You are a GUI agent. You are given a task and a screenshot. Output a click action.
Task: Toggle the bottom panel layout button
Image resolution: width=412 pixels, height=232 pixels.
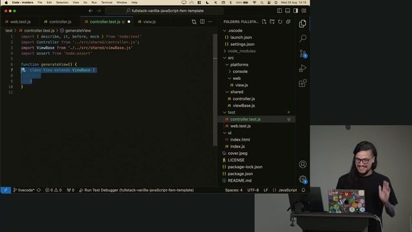tap(288, 11)
